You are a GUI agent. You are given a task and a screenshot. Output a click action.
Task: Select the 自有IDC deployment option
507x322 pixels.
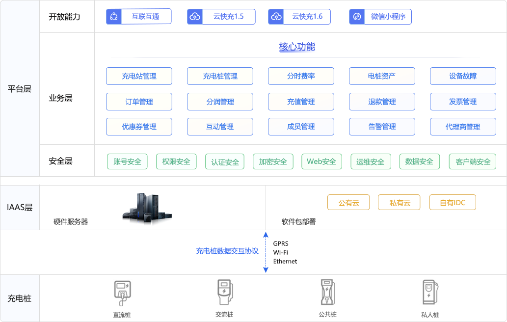coord(453,202)
